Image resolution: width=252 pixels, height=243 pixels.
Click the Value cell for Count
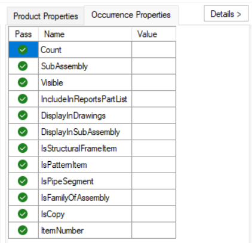point(153,50)
